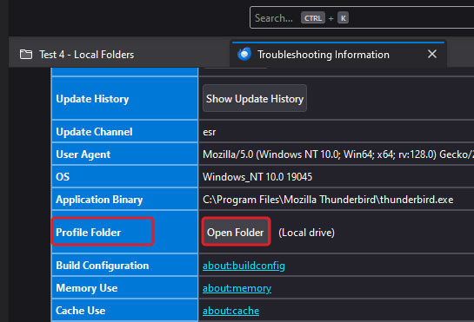This screenshot has height=322, width=474.
Task: Click the (Local drive) text
Action: click(x=306, y=233)
